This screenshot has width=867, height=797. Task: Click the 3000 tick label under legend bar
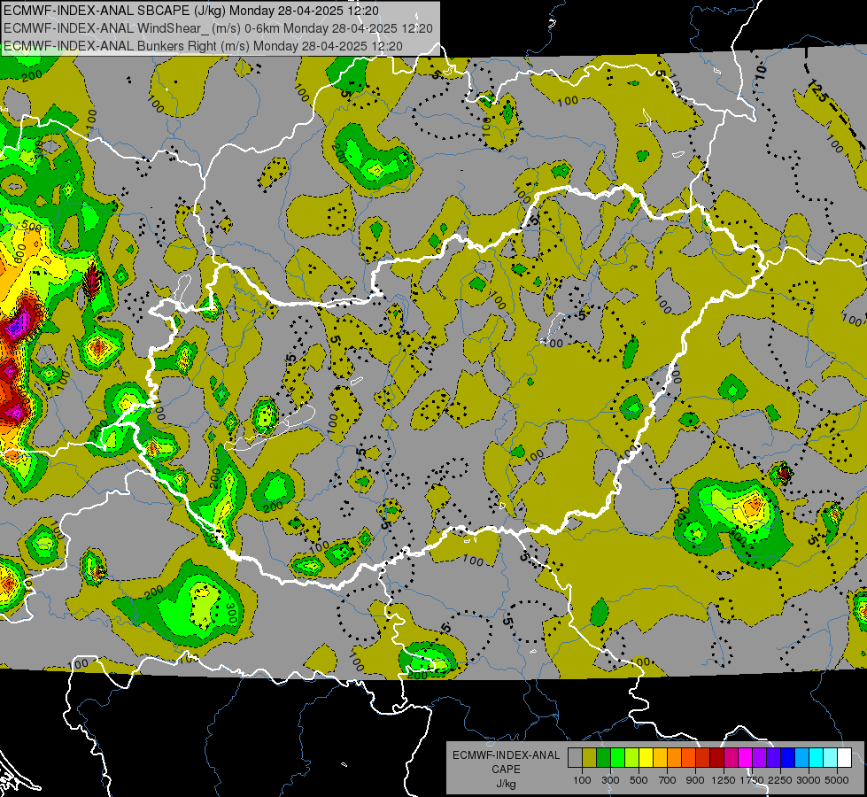pos(809,780)
